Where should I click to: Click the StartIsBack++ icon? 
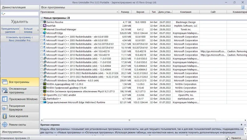pos(45,98)
